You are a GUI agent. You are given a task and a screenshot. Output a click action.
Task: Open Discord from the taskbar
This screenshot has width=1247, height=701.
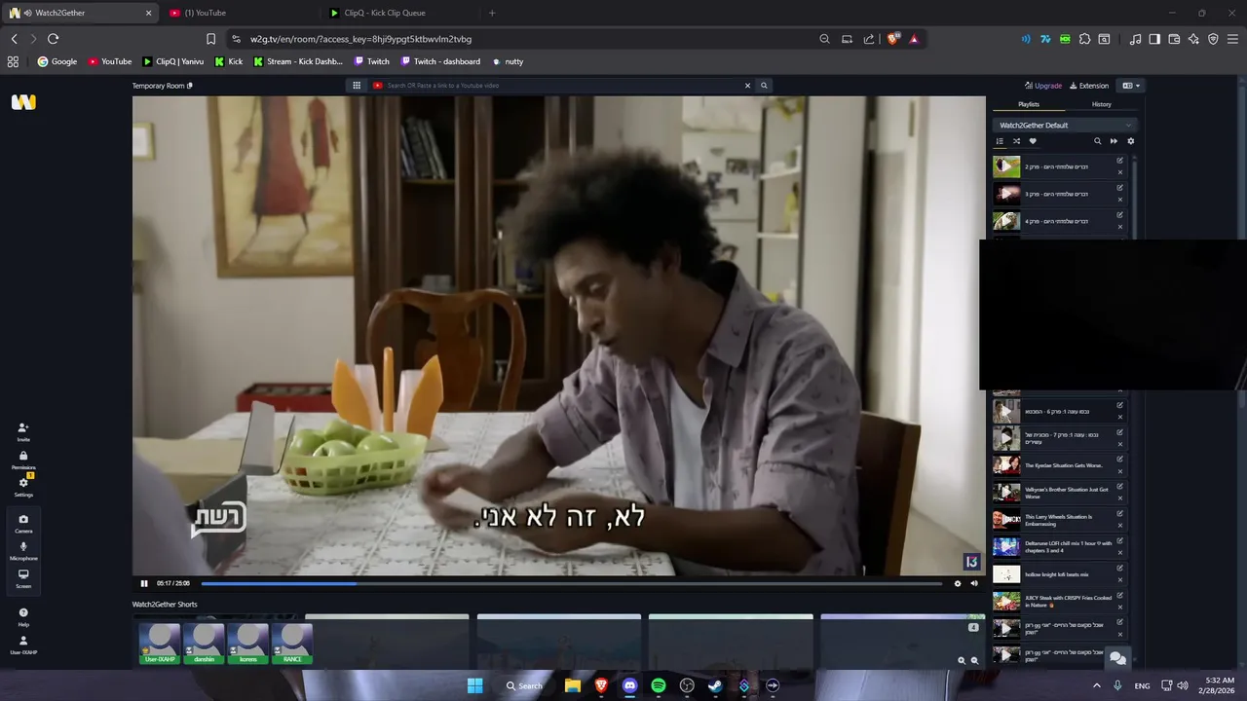[x=629, y=685]
